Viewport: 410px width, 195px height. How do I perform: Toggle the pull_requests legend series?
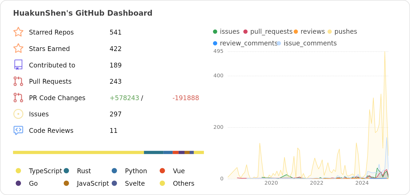pos(268,32)
